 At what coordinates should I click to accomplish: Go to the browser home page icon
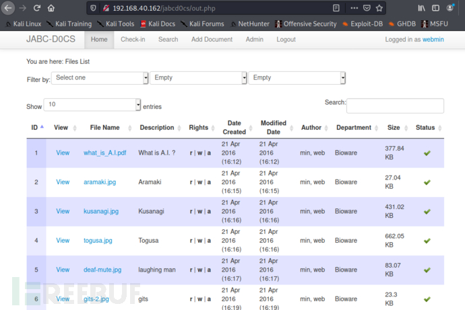coord(52,9)
